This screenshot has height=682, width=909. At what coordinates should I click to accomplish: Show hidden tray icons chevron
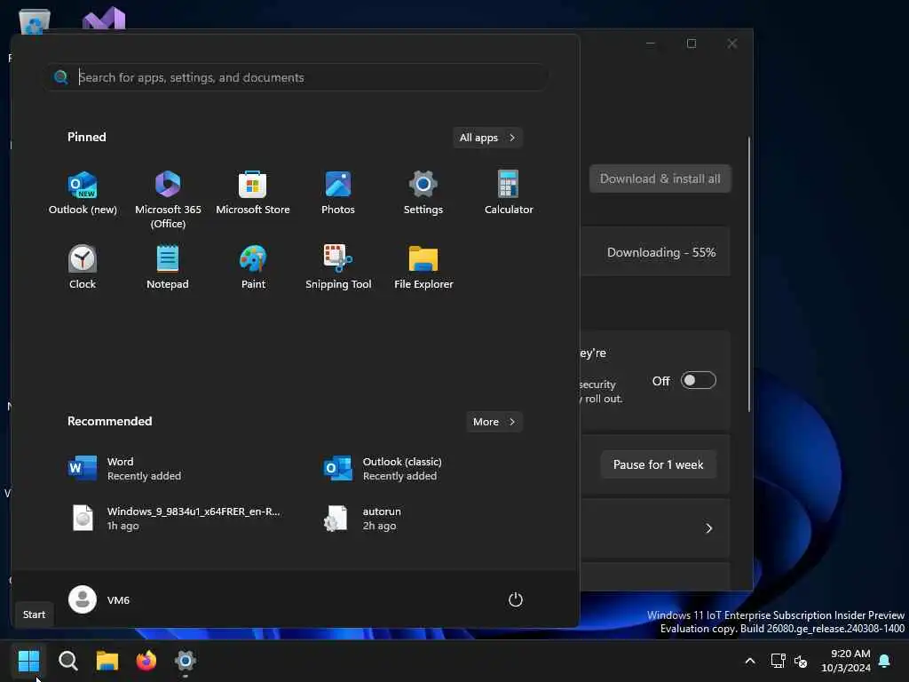[749, 661]
